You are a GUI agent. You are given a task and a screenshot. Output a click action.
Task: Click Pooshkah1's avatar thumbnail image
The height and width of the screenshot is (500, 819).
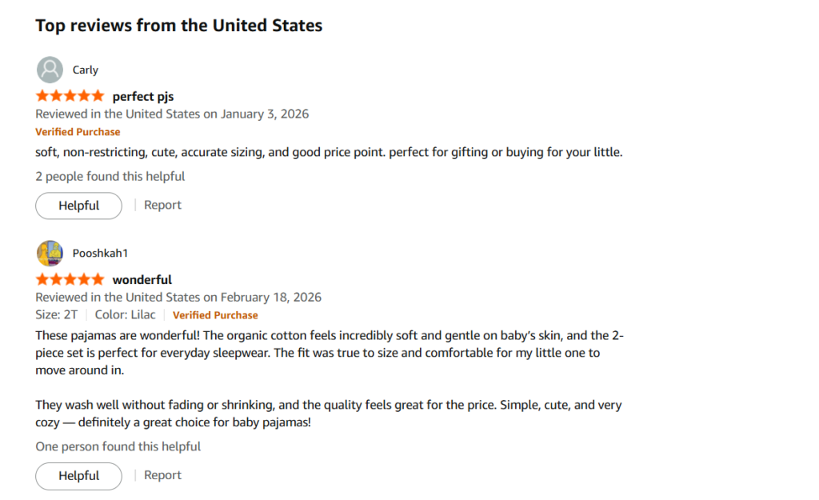[x=49, y=253]
